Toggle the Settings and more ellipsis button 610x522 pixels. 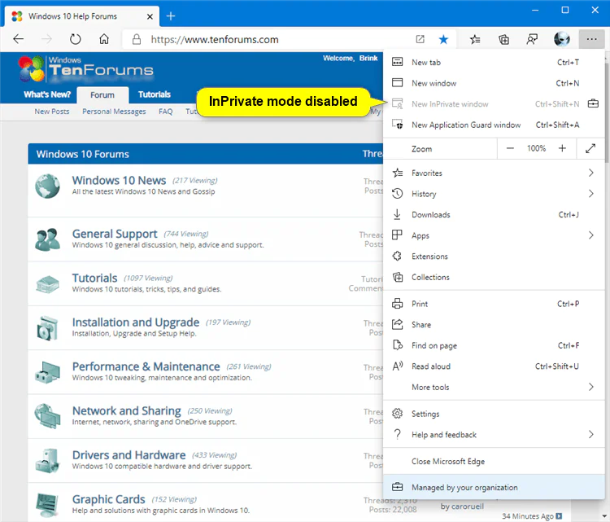coord(591,39)
